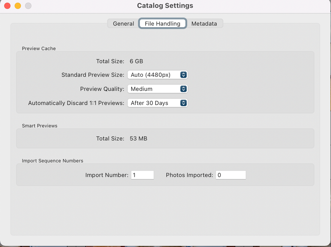Open the Automatically Discard 1:1 Previews dropdown
This screenshot has height=247, width=331.
tap(157, 103)
